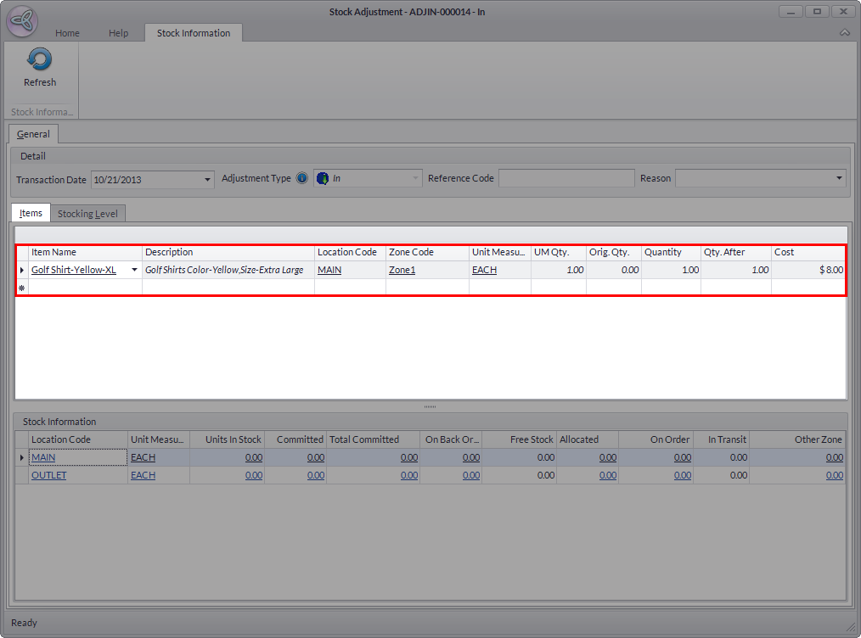Viewport: 861px width, 638px height.
Task: Click the Units In Stock column header
Action: (227, 439)
